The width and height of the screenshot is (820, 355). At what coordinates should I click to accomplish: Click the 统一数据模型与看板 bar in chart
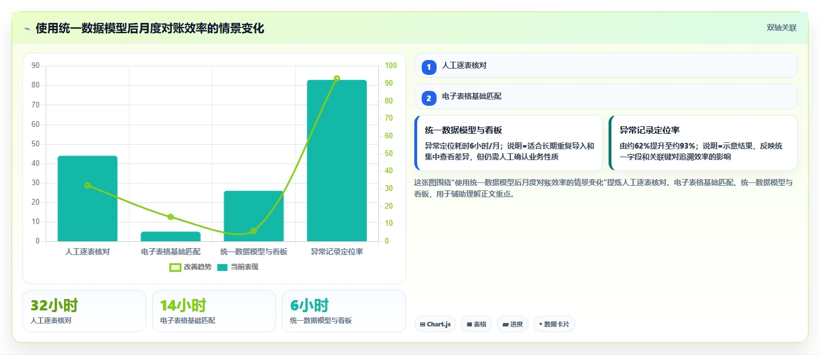pos(254,216)
